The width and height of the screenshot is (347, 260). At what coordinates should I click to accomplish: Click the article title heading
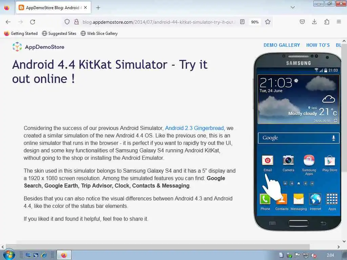(110, 71)
